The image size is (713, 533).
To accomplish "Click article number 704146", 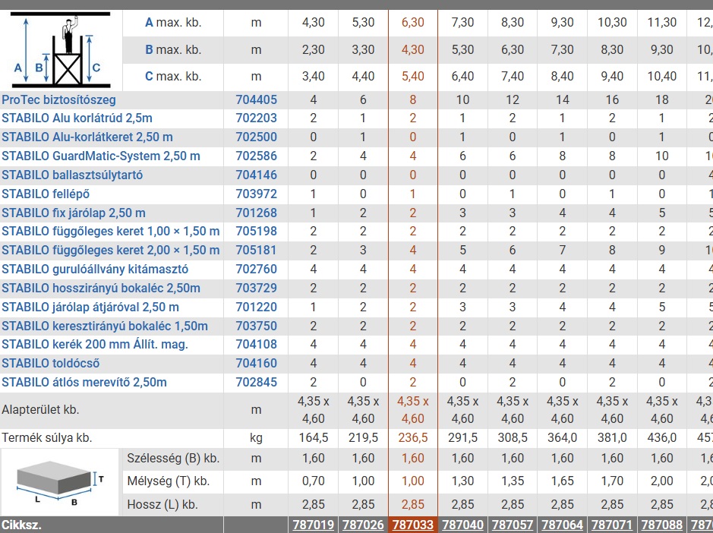I will (256, 175).
